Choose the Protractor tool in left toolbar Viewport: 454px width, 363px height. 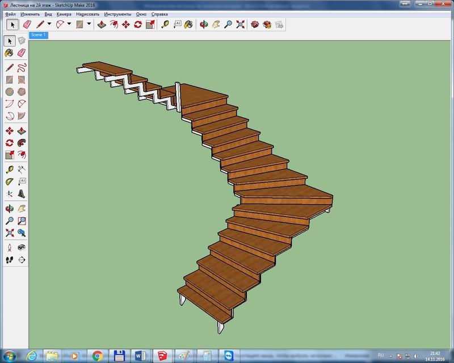coord(10,181)
